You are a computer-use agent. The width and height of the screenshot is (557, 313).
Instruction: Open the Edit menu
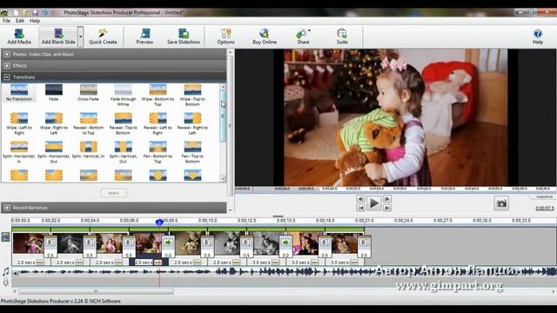coord(20,21)
